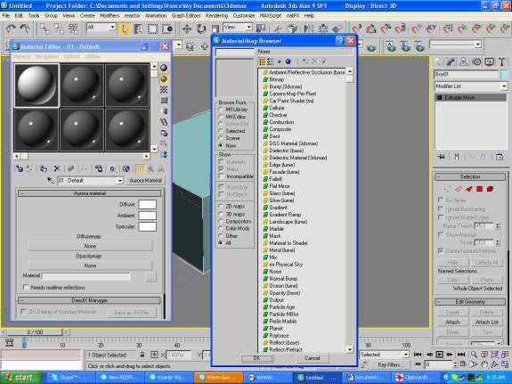Select Checker in the map list
The image size is (512, 384).
(278, 115)
